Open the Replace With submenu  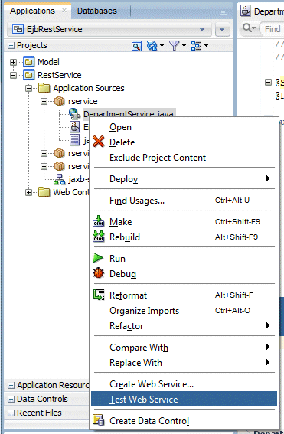point(184,363)
